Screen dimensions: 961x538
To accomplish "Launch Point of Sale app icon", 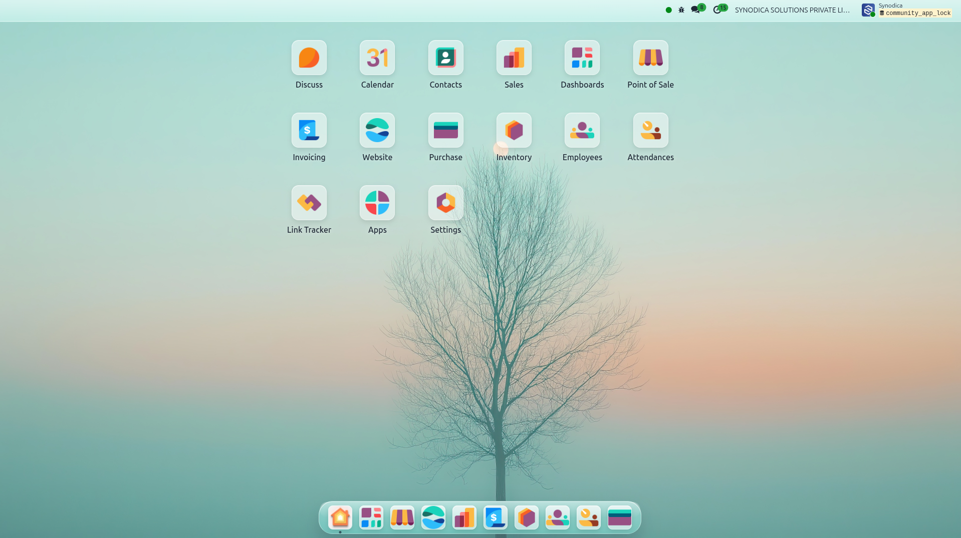I will pos(650,58).
